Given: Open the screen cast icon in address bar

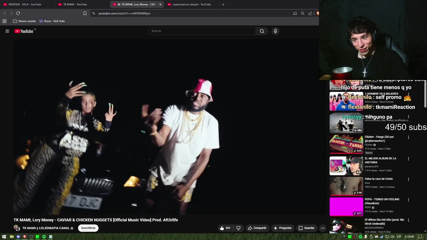Looking at the screenshot, I should (x=295, y=13).
